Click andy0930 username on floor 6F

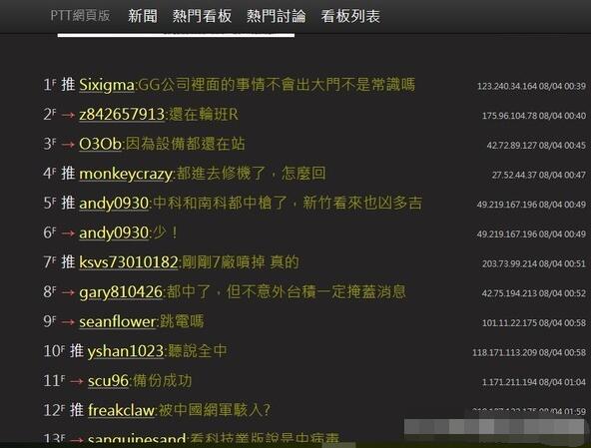pyautogui.click(x=114, y=233)
